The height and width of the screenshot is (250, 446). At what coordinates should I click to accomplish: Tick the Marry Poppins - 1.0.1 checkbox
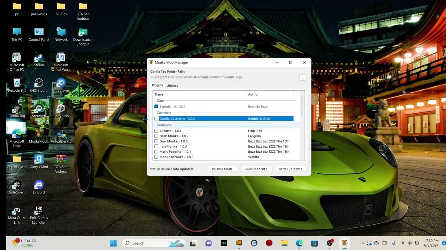[156, 152]
